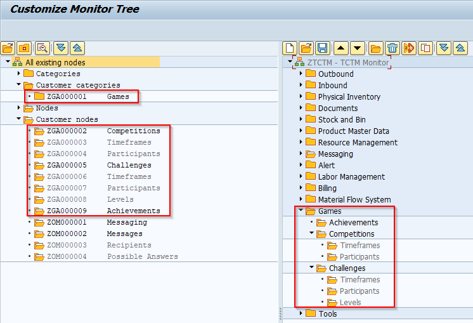Select the Material Flow System folder

click(354, 200)
